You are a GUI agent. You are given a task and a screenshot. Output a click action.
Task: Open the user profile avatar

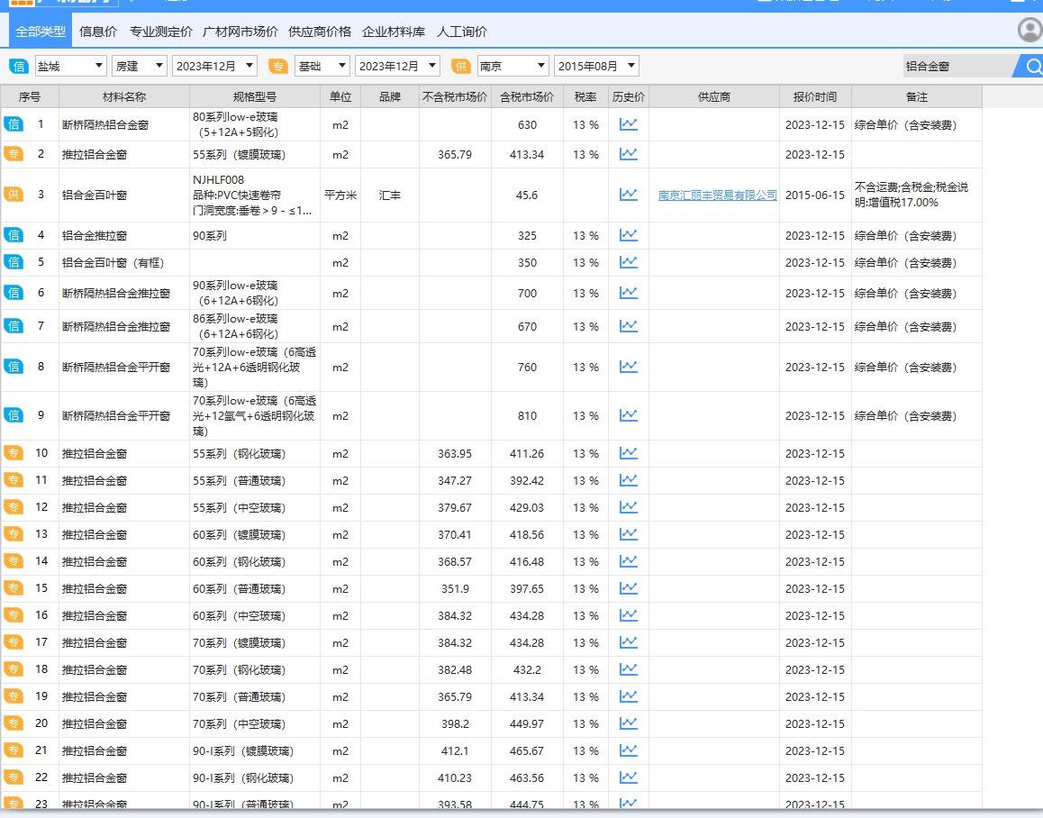[1029, 30]
